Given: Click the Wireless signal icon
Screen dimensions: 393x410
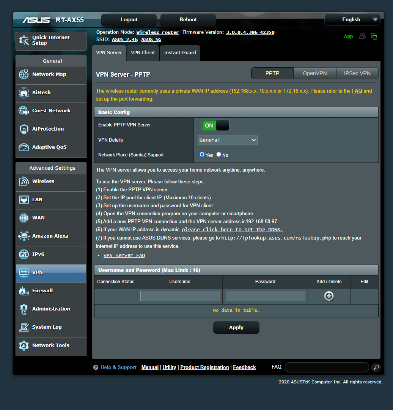Looking at the screenshot, I should pyautogui.click(x=24, y=181).
